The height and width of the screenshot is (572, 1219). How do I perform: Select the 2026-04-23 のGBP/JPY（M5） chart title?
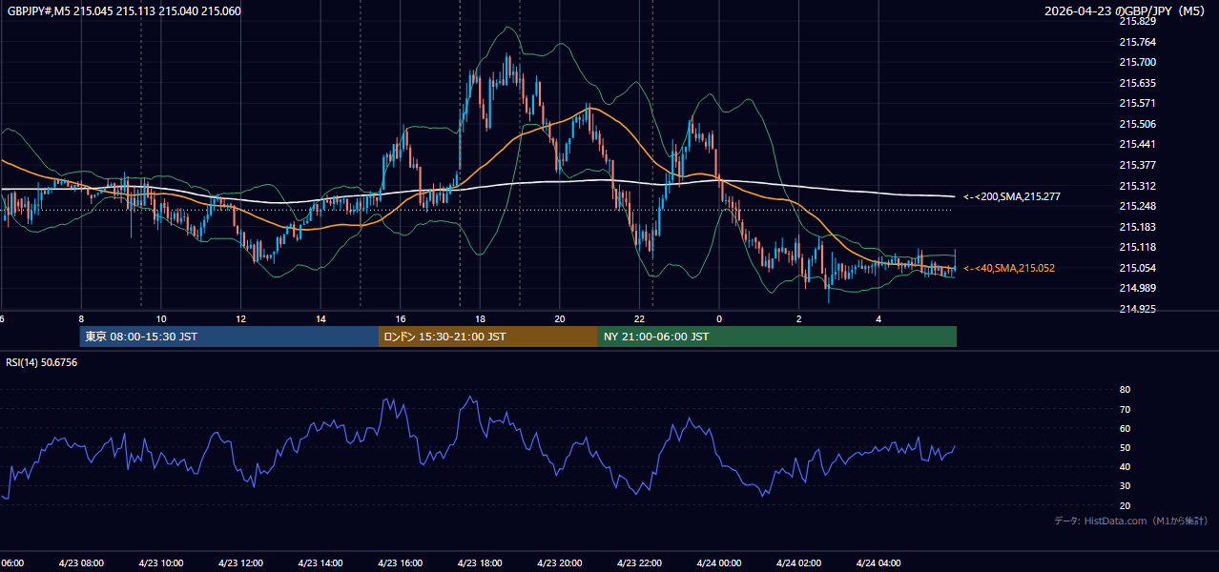pyautogui.click(x=1126, y=11)
